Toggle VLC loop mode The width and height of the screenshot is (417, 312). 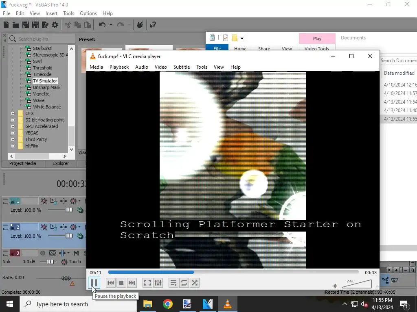184,283
